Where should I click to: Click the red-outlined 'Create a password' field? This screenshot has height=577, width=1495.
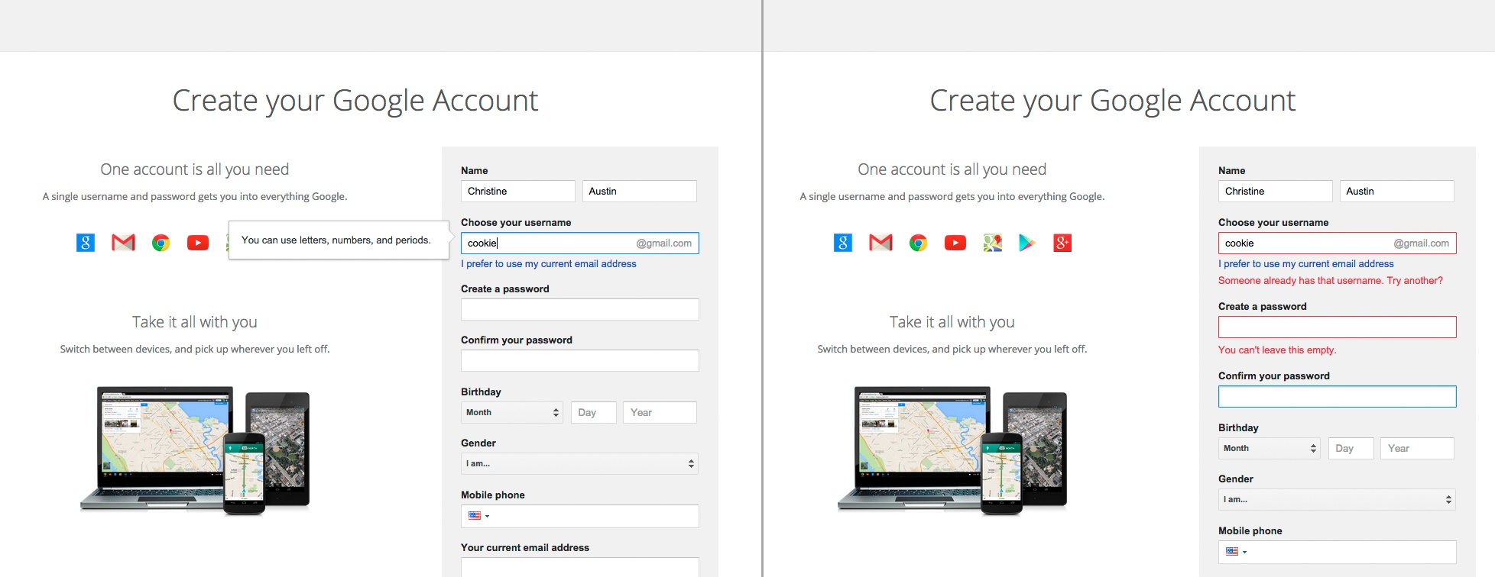click(x=1338, y=327)
